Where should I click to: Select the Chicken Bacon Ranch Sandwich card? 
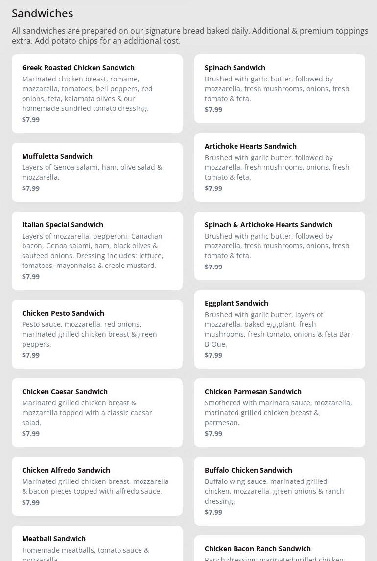280,548
